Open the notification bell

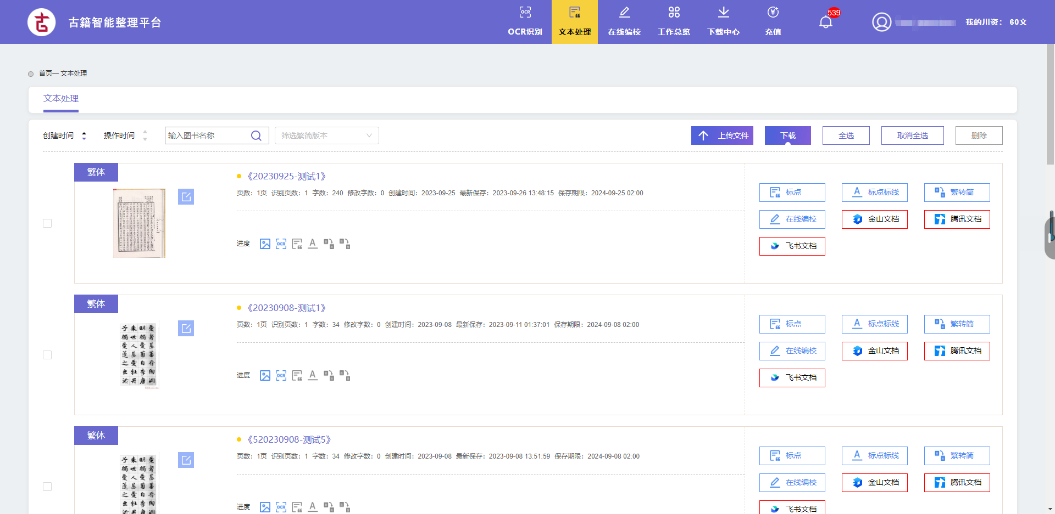pos(825,22)
